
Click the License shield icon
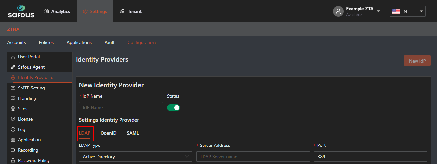click(x=13, y=119)
